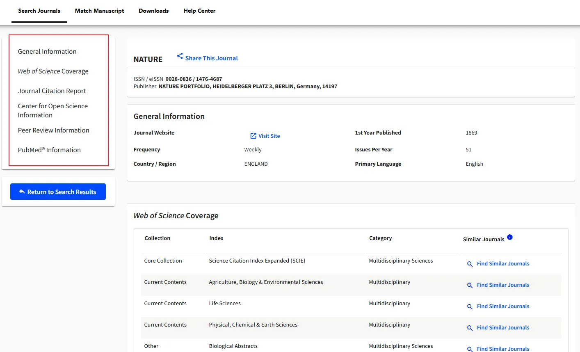Viewport: 580px width, 352px height.
Task: Click the Other collection cell
Action: pos(151,346)
